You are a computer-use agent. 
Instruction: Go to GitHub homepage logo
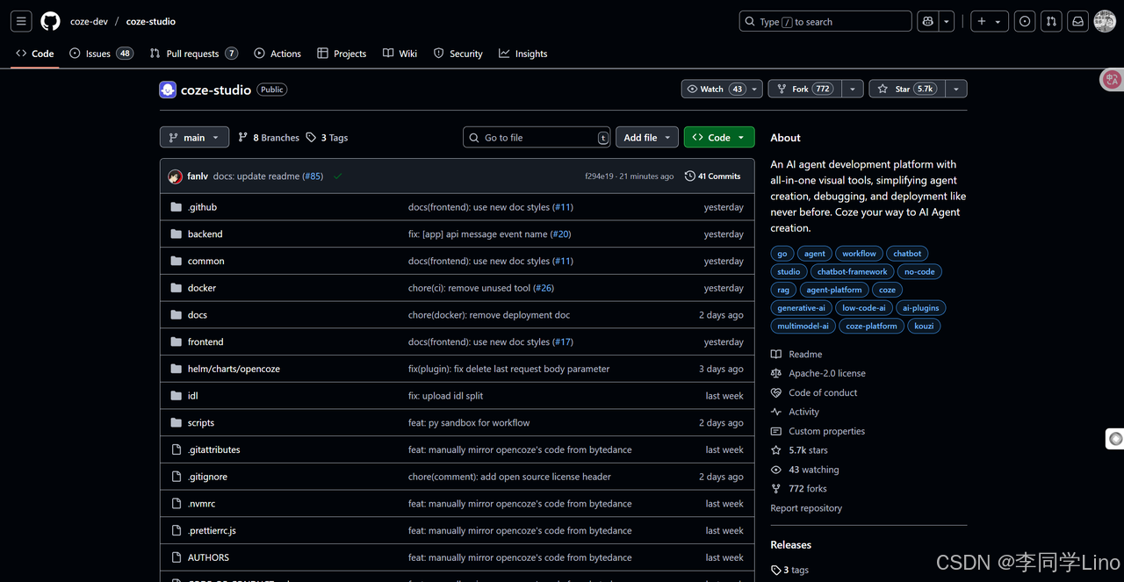[51, 21]
